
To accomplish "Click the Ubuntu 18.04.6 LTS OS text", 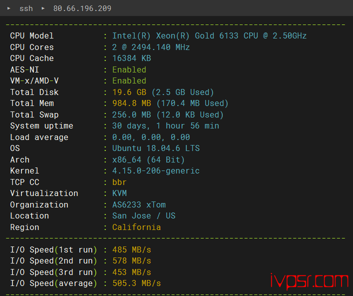I will 156,148.
